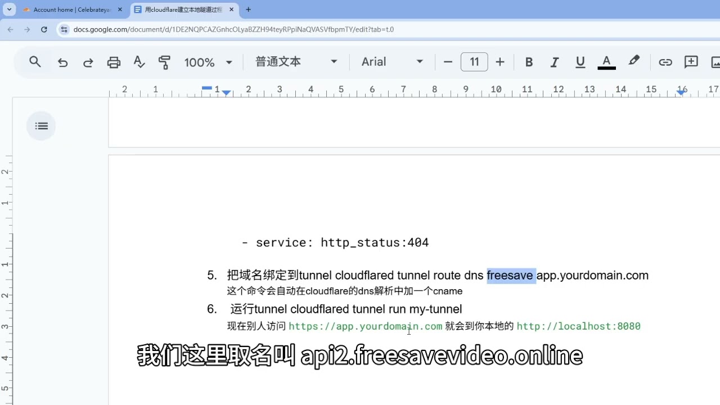The height and width of the screenshot is (405, 720).
Task: View site information icon in address bar
Action: click(64, 29)
